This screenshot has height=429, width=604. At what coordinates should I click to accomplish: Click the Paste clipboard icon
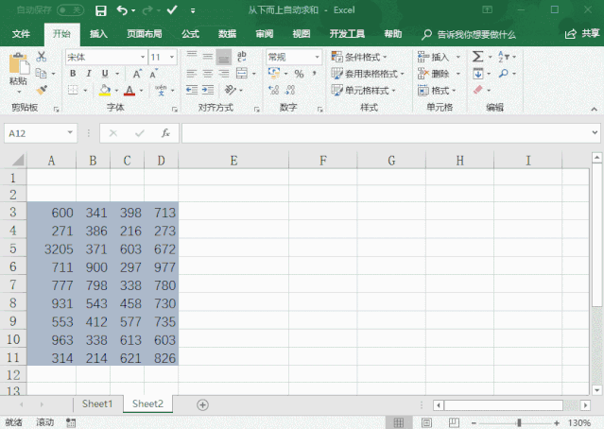[18, 66]
